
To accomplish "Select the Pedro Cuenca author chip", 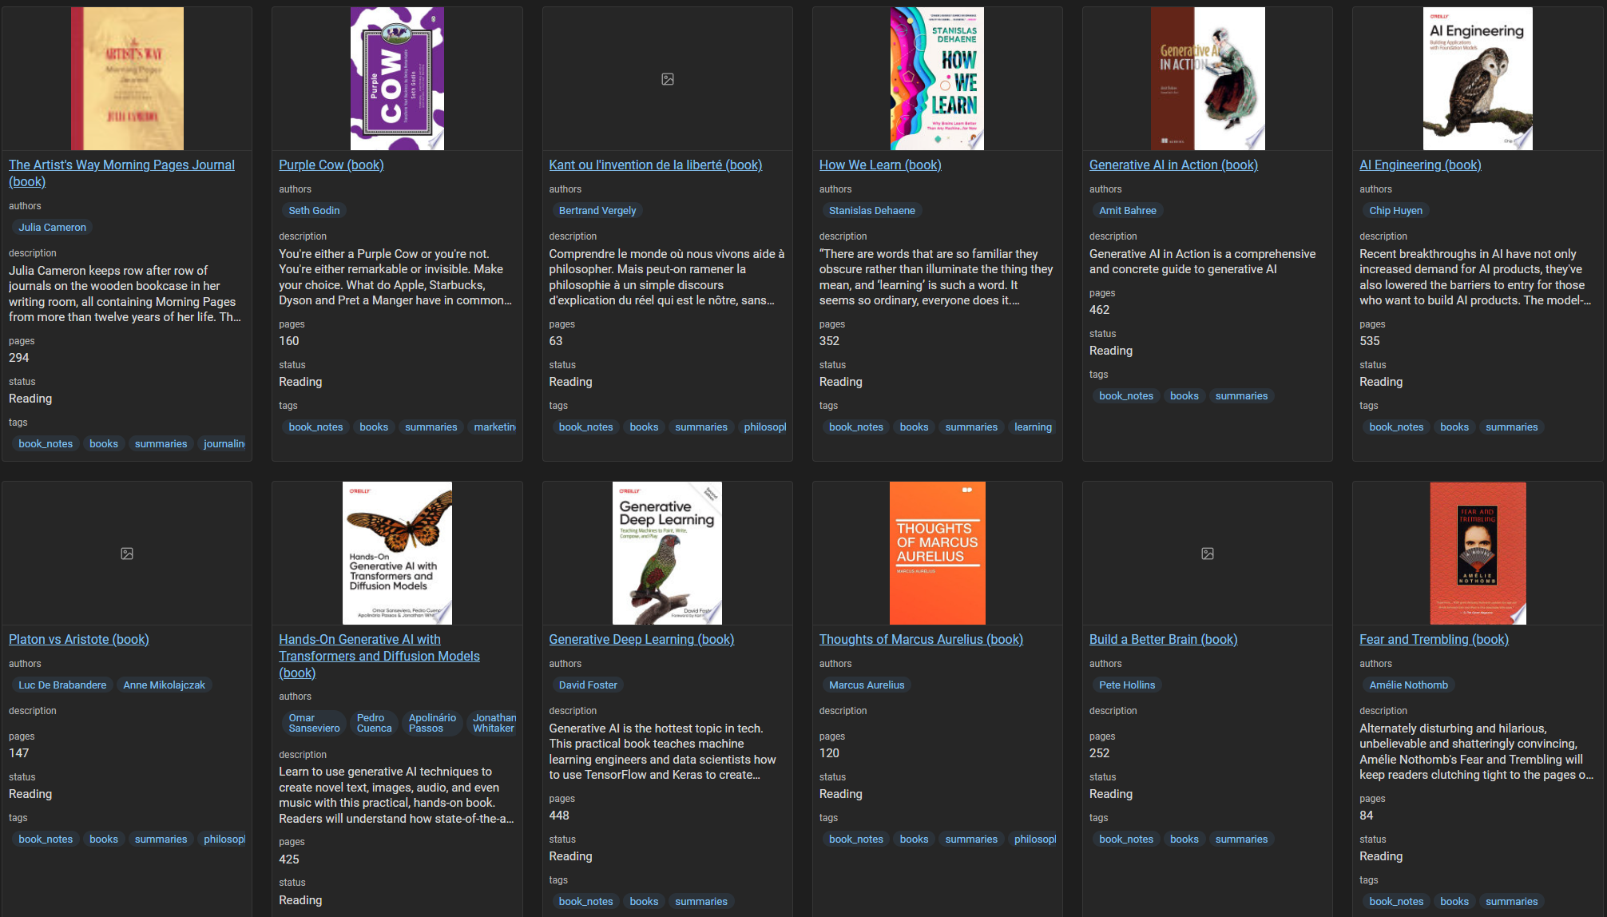I will pos(374,723).
